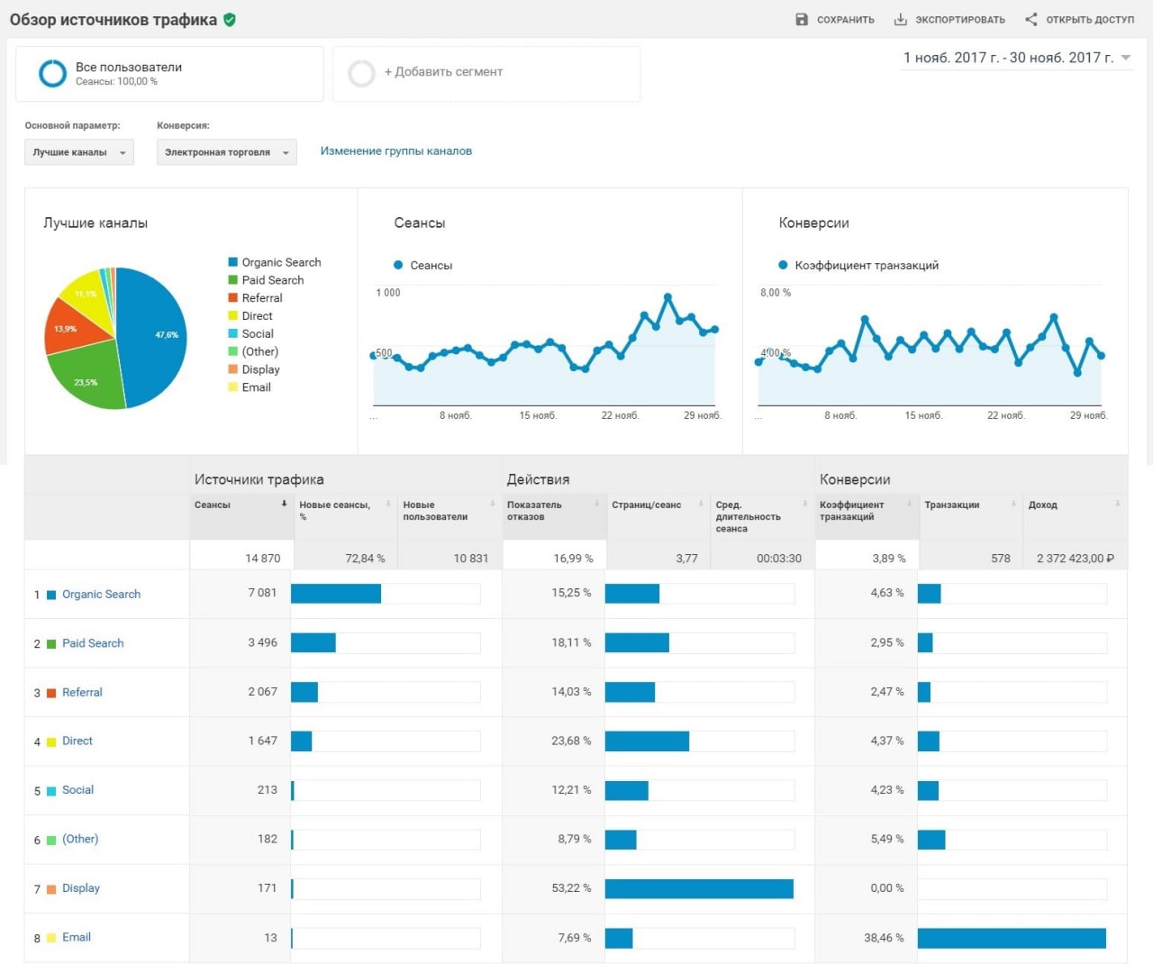Click blue Organic Search legend swatch
This screenshot has height=973, width=1153.
click(x=233, y=262)
